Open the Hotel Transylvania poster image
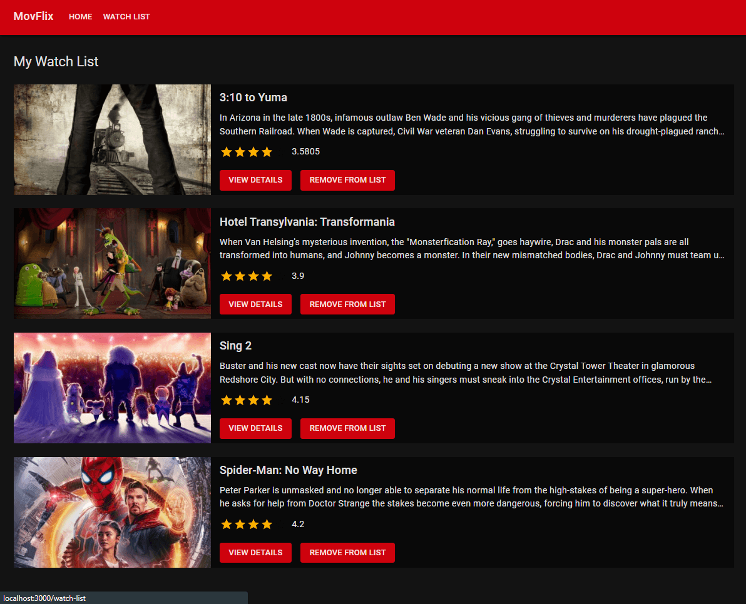The height and width of the screenshot is (604, 746). click(112, 263)
